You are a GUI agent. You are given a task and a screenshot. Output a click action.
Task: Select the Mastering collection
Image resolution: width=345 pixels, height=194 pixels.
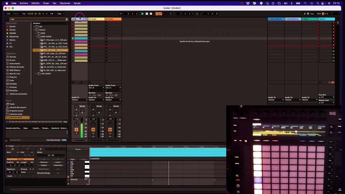[x=14, y=37]
